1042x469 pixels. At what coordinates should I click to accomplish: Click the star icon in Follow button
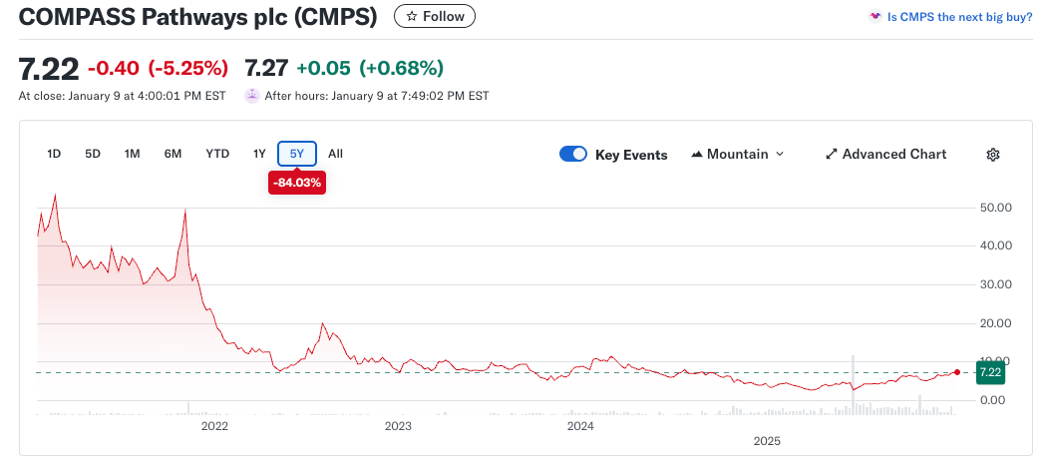tap(412, 17)
